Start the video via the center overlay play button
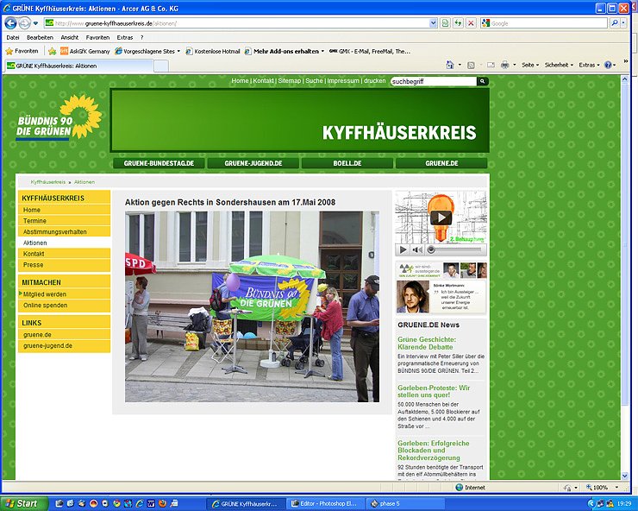 tap(441, 218)
